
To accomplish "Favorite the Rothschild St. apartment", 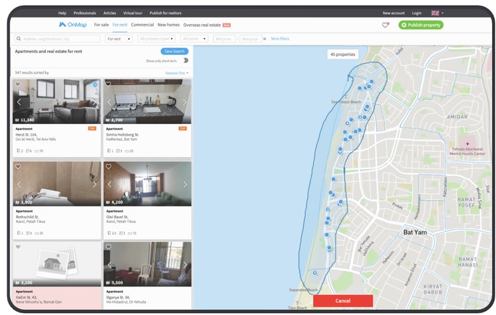I will click(18, 167).
